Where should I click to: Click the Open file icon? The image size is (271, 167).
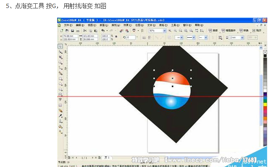tap(67, 31)
